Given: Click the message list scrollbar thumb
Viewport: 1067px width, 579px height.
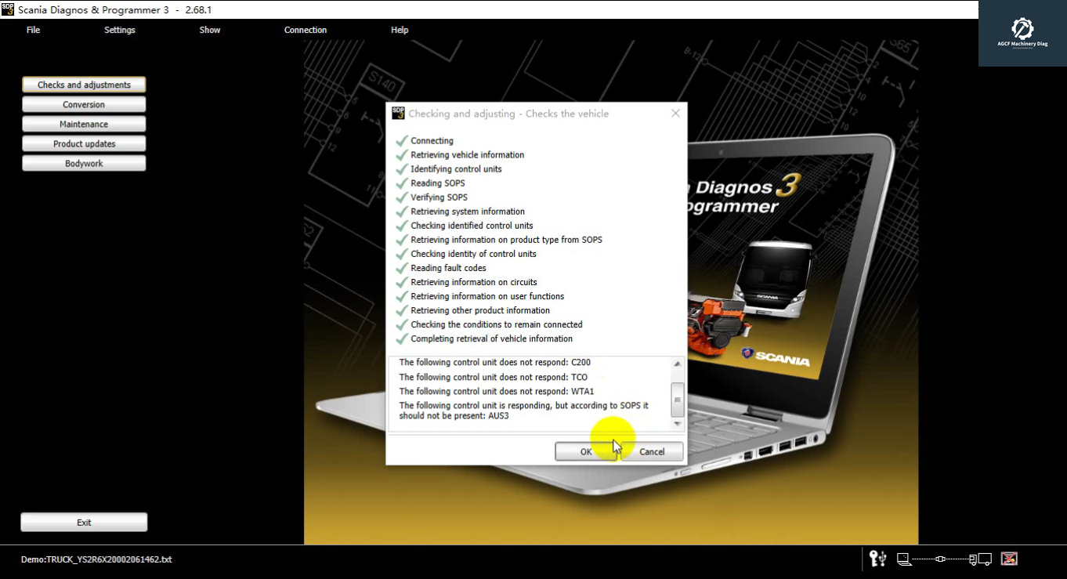Looking at the screenshot, I should coord(678,399).
